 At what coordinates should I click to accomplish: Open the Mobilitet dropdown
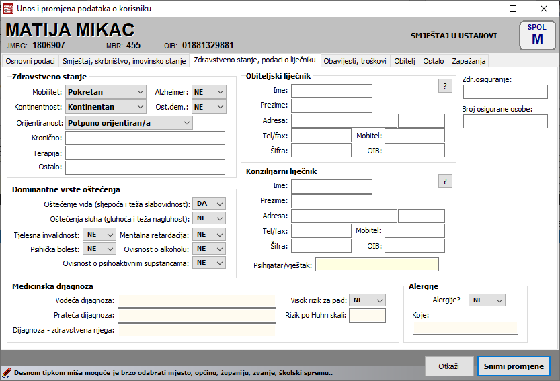(x=106, y=91)
